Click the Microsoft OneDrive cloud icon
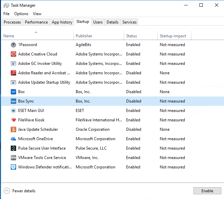Screen dimensions: 224x199 13,139
